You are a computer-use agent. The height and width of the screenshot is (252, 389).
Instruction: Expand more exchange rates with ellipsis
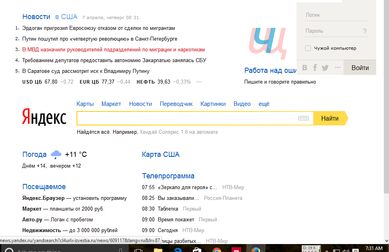(x=199, y=82)
